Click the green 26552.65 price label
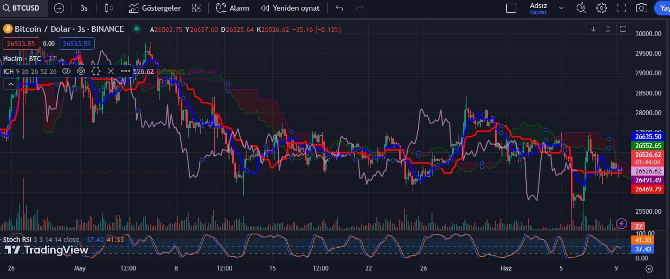 coord(649,145)
